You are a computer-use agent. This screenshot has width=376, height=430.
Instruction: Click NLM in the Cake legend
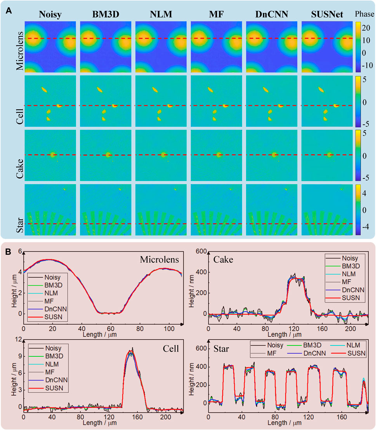coord(349,274)
